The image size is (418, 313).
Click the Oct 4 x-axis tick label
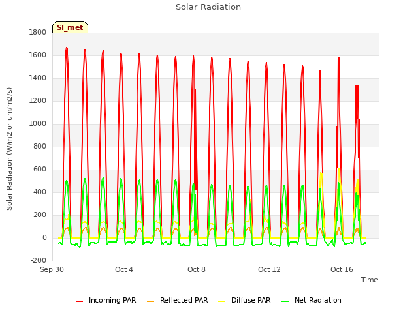coord(124,269)
